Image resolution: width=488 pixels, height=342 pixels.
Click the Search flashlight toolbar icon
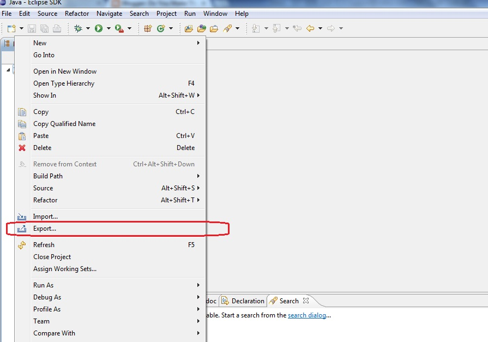pyautogui.click(x=227, y=28)
